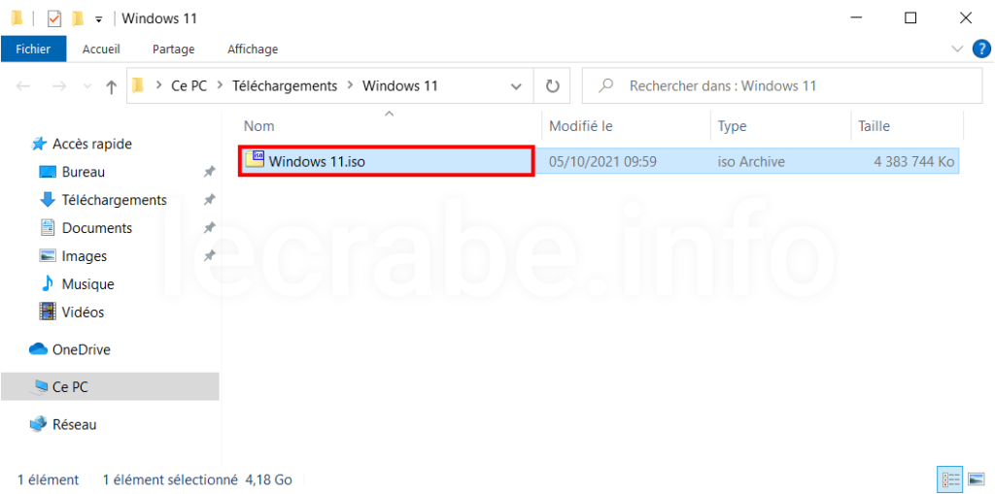Refresh the folder with the reload icon
Image resolution: width=995 pixels, height=494 pixels.
click(x=553, y=85)
